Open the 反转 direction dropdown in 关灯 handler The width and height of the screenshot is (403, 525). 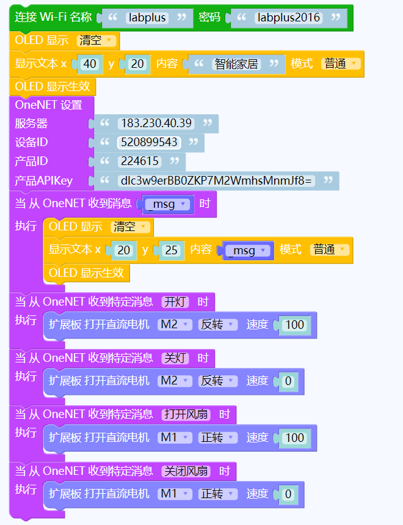click(218, 381)
